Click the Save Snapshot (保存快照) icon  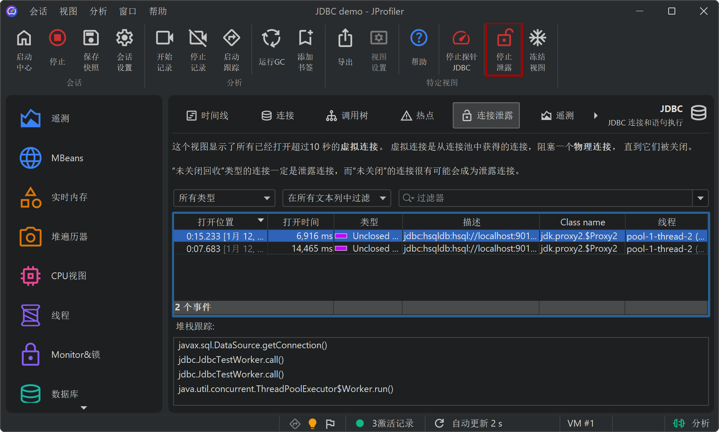(91, 39)
